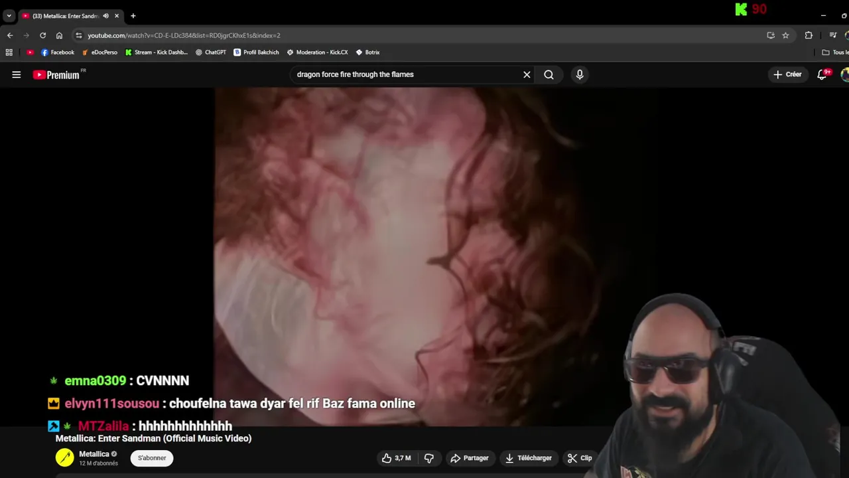The height and width of the screenshot is (478, 849).
Task: Open the Botrix bookmark
Action: 367,52
